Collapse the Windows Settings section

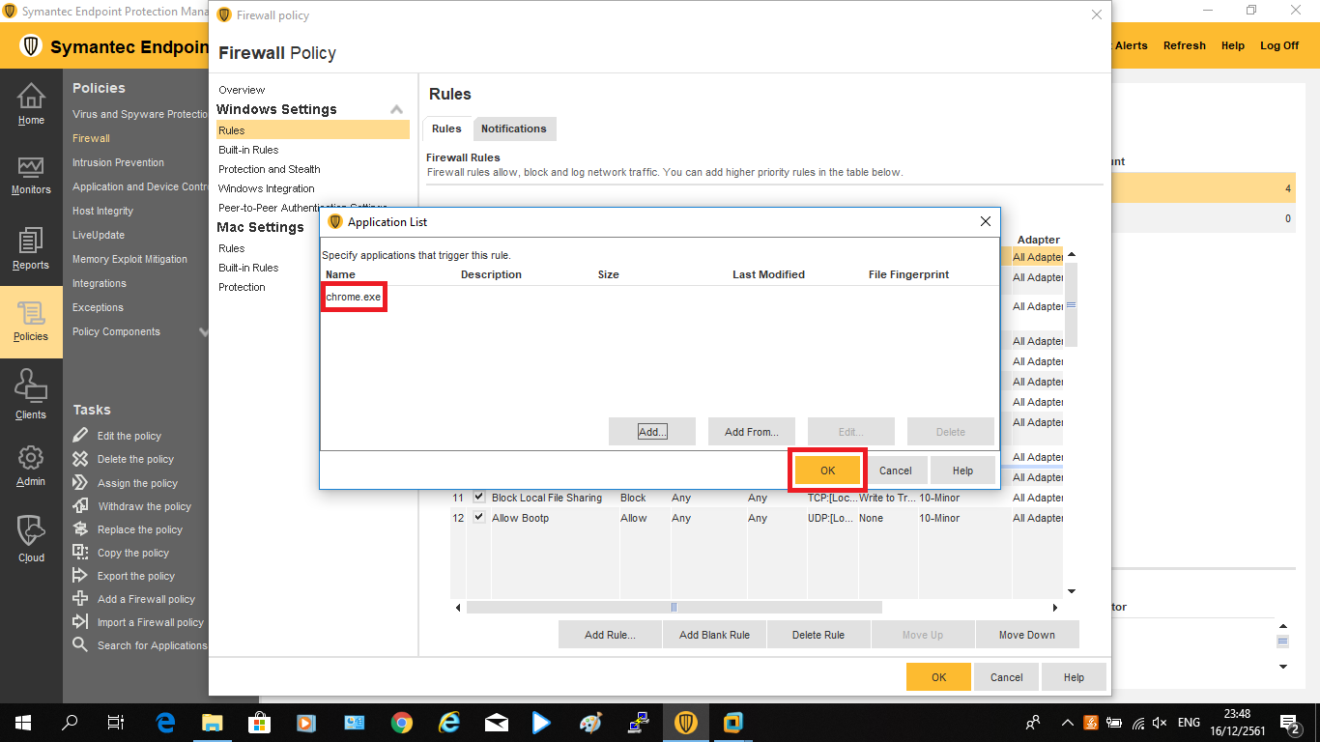pyautogui.click(x=396, y=110)
